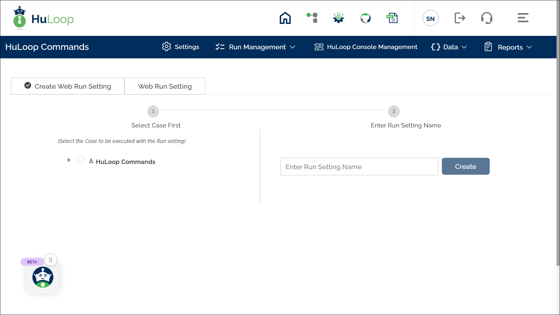Expand the Run Management dropdown
The height and width of the screenshot is (315, 560).
(256, 47)
